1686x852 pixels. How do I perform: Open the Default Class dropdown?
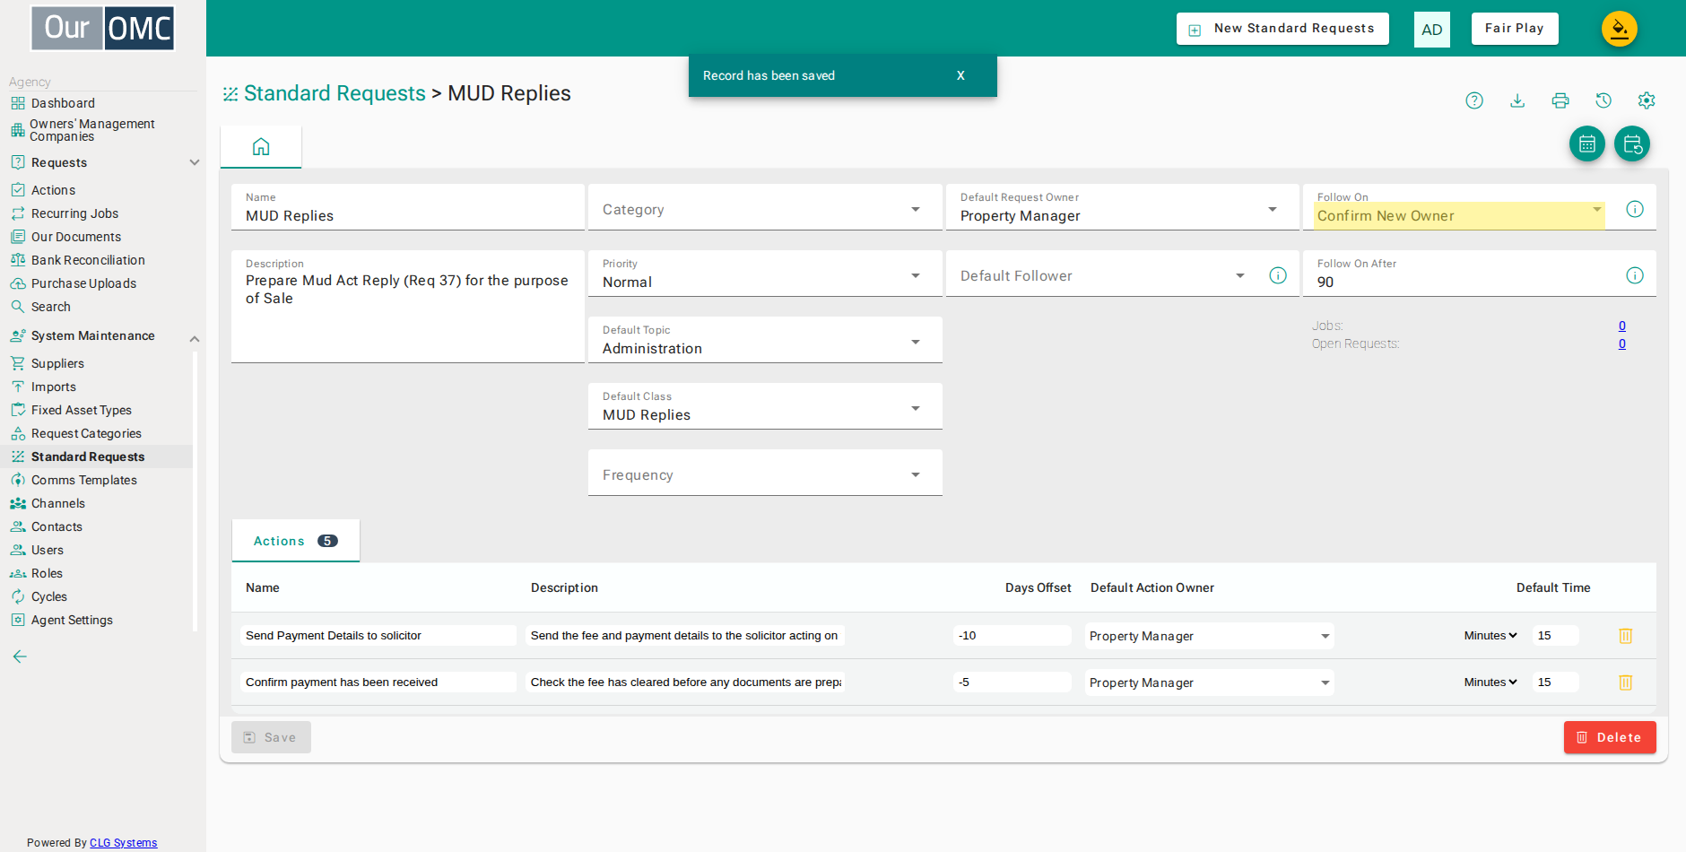(x=765, y=407)
